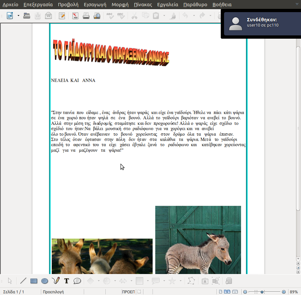This screenshot has width=301, height=295.
Task: Switch to single-page view layout
Action: (x=221, y=291)
